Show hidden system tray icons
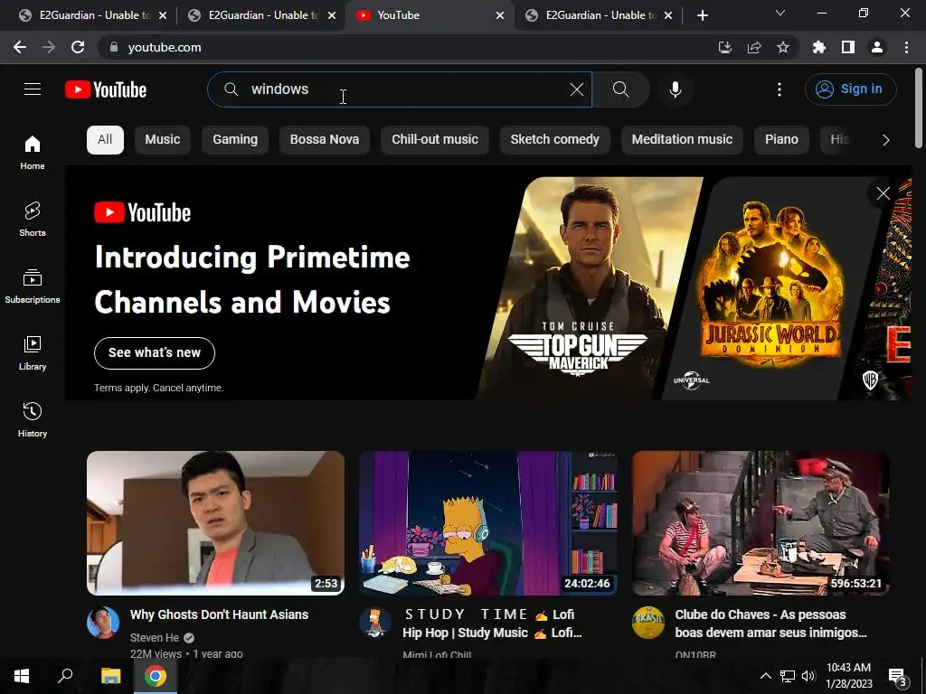The width and height of the screenshot is (926, 694). [x=765, y=676]
